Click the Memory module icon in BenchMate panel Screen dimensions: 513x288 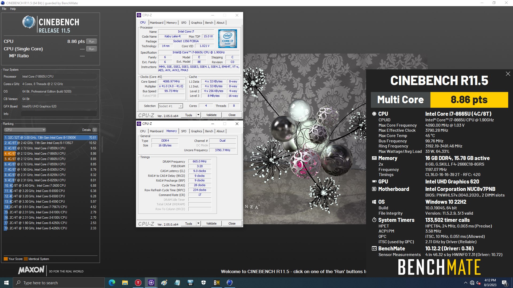tap(374, 158)
